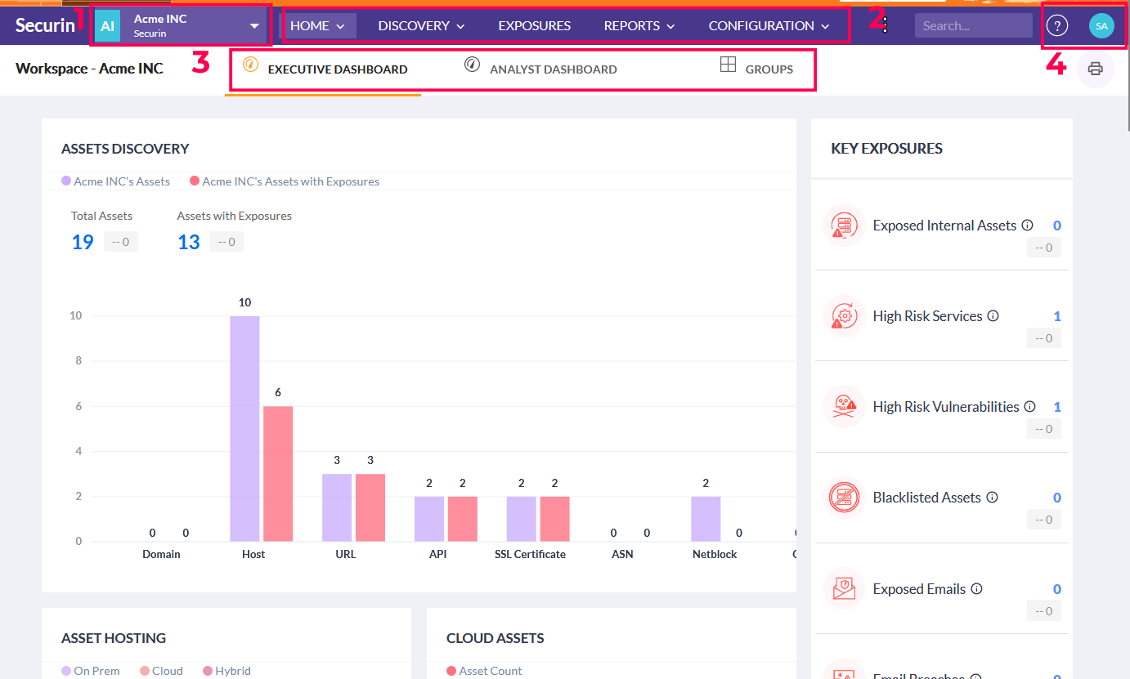Screen dimensions: 1130x679
Task: Show info for Exposed Internal Assets
Action: coord(1028,226)
